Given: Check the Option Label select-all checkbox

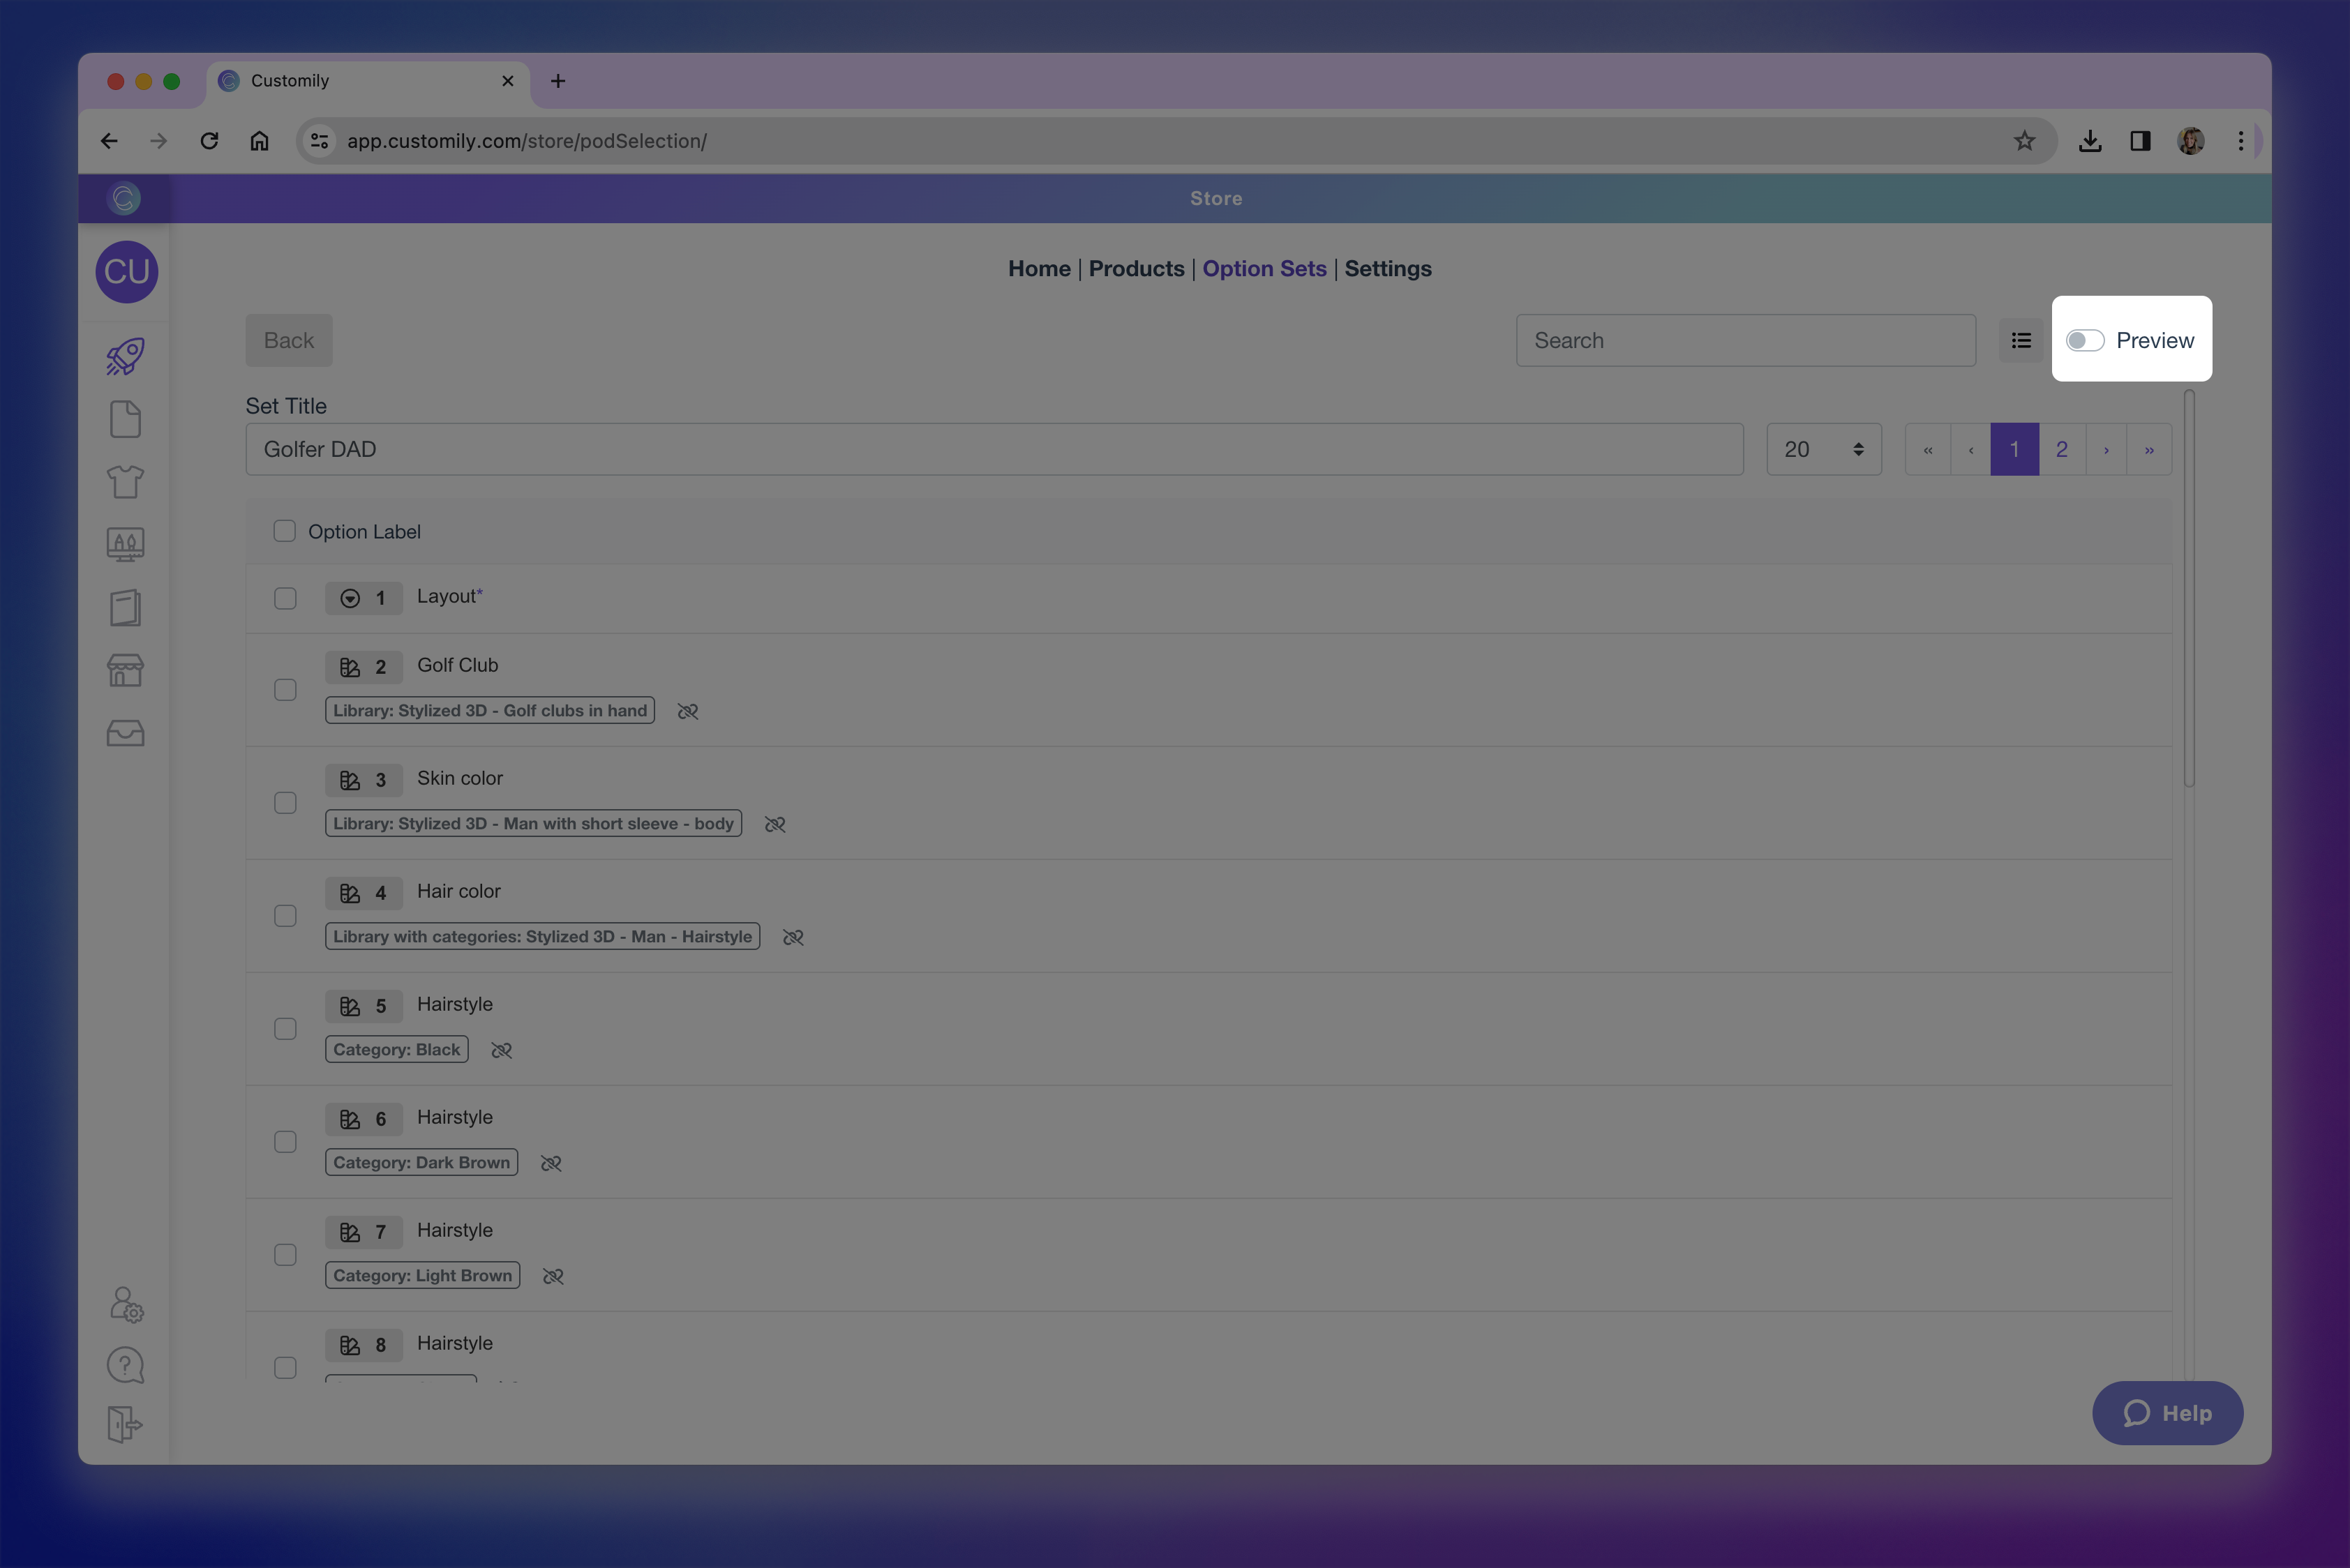Looking at the screenshot, I should 285,531.
